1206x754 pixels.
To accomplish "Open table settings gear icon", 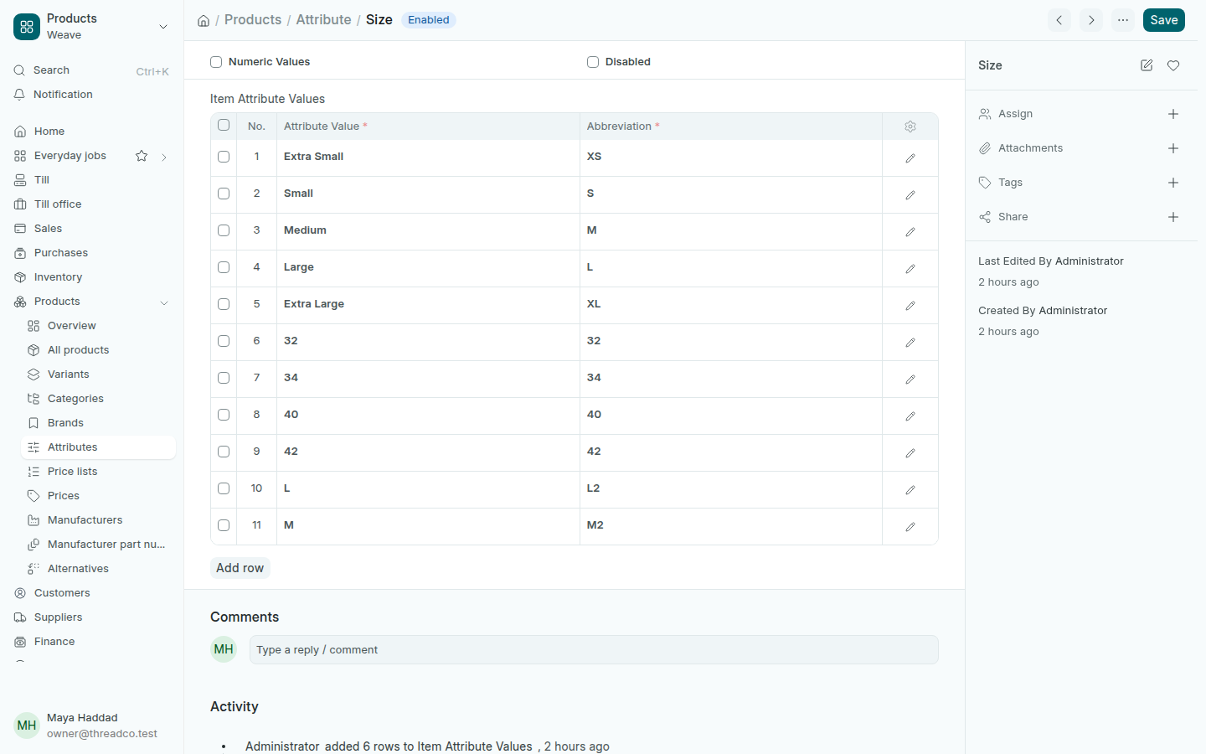I will (910, 127).
